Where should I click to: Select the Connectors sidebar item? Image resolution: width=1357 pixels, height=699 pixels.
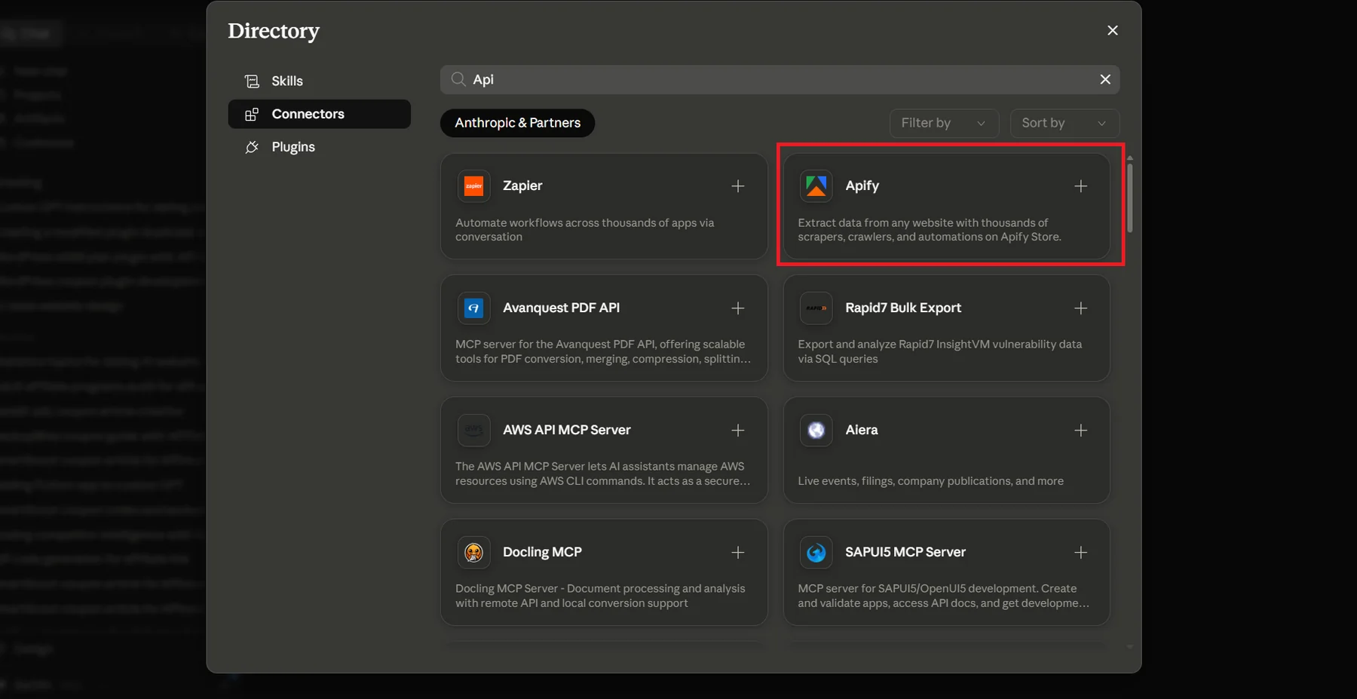coord(319,114)
